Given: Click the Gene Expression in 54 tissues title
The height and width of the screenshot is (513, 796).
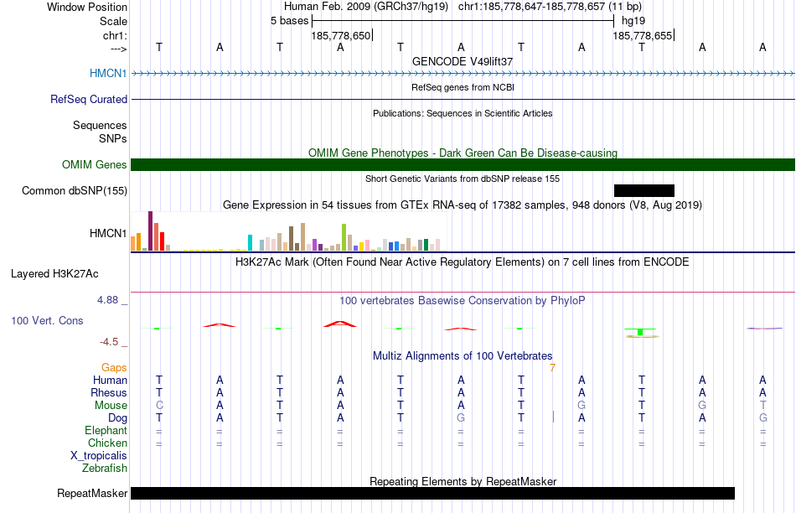Looking at the screenshot, I should pyautogui.click(x=463, y=205).
